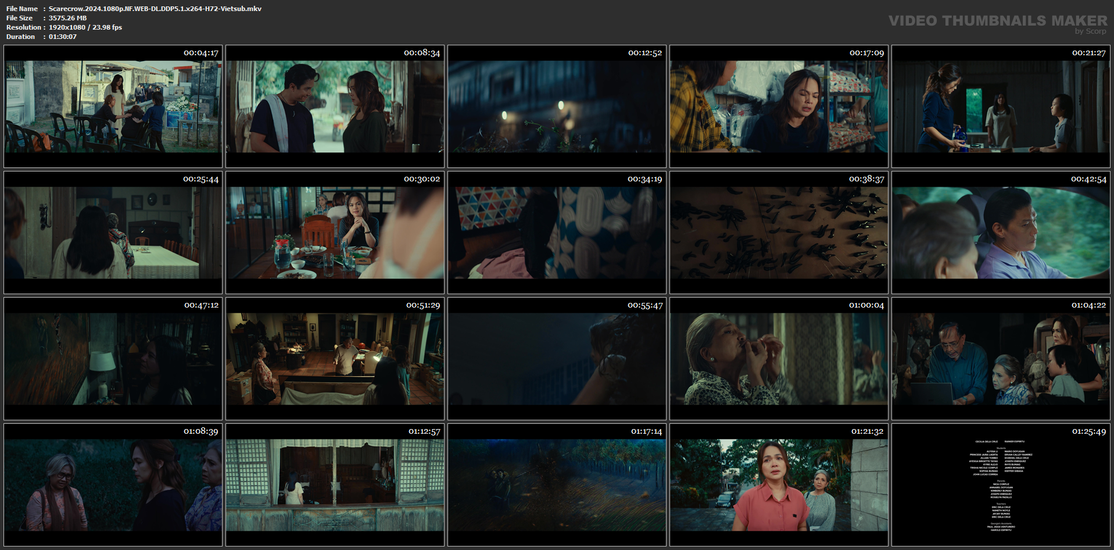The image size is (1114, 550).
Task: Pick the living room frame at 00:51:29
Action: point(335,359)
